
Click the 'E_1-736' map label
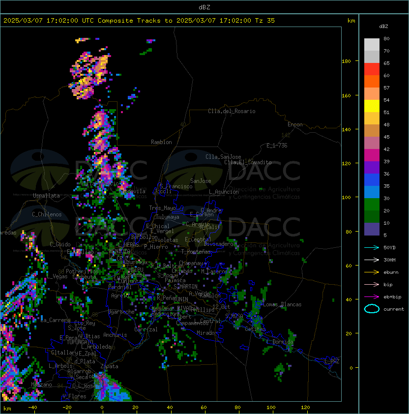(277, 146)
